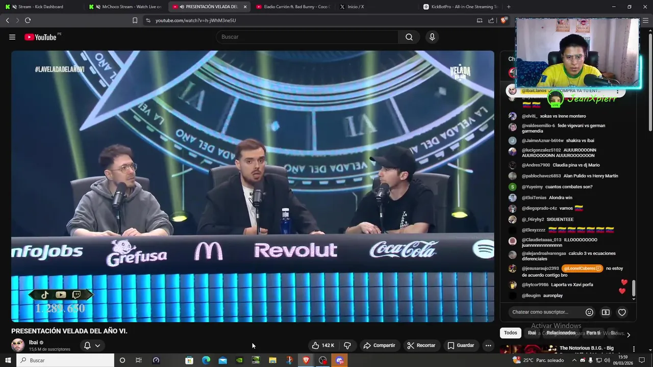This screenshot has width=653, height=367.
Task: Focus the YouTube Buscar search field
Action: (x=307, y=37)
